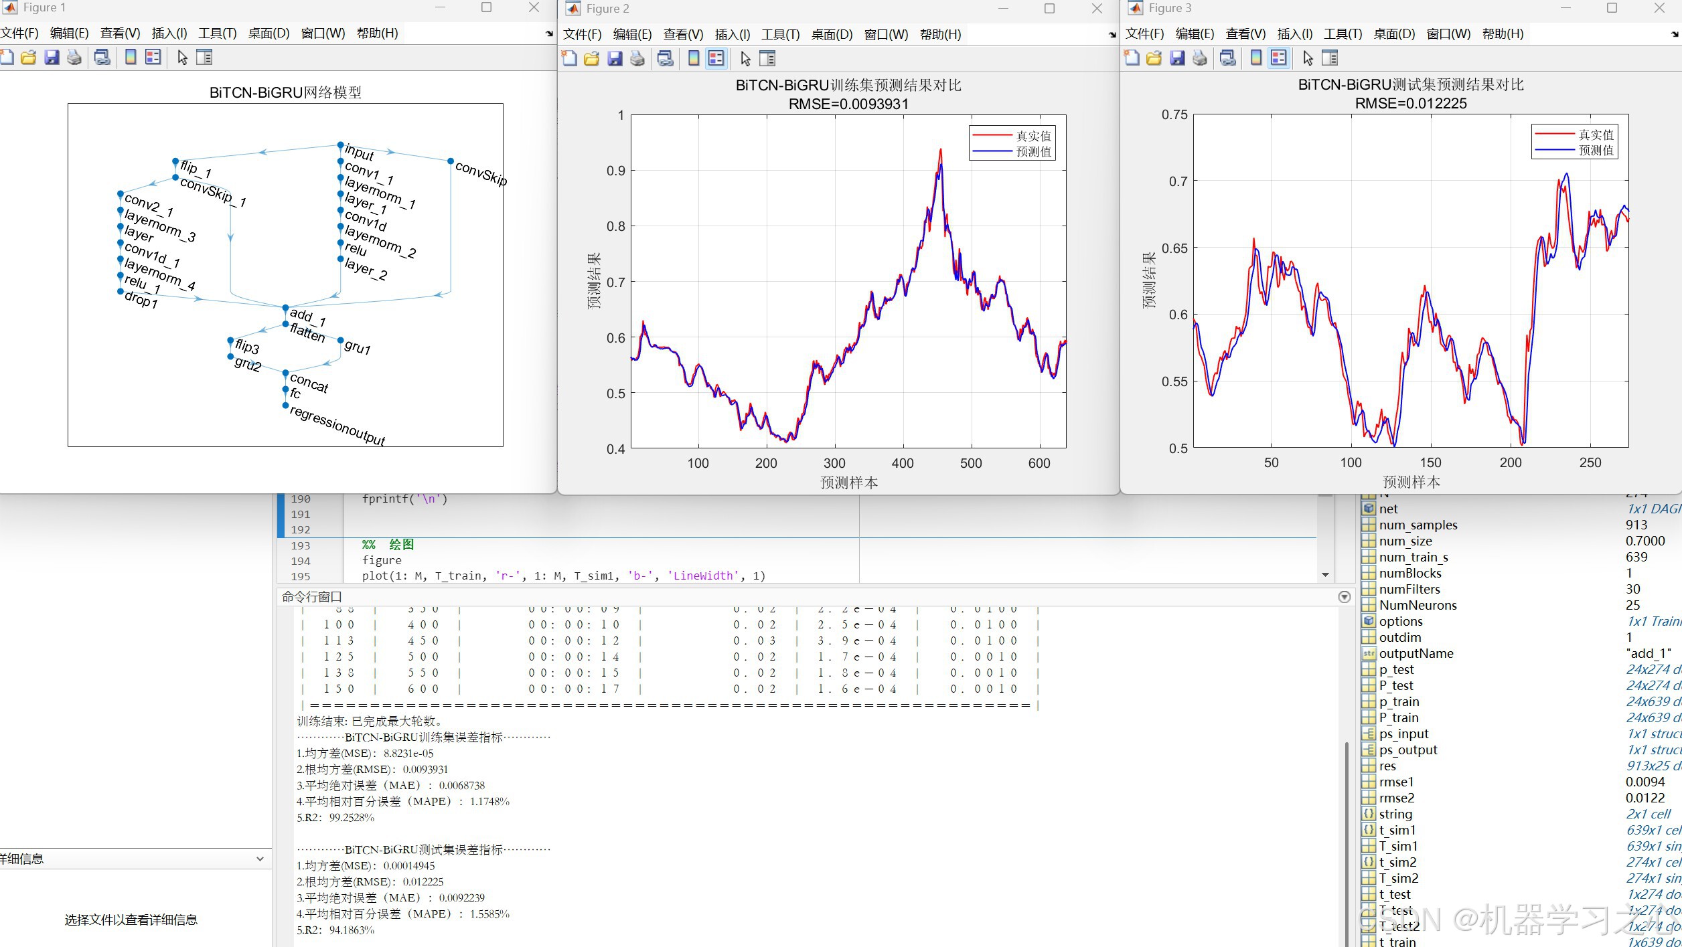Screen dimensions: 1682x947
Task: Open 插入(I) menu in Figure 3
Action: click(1294, 34)
